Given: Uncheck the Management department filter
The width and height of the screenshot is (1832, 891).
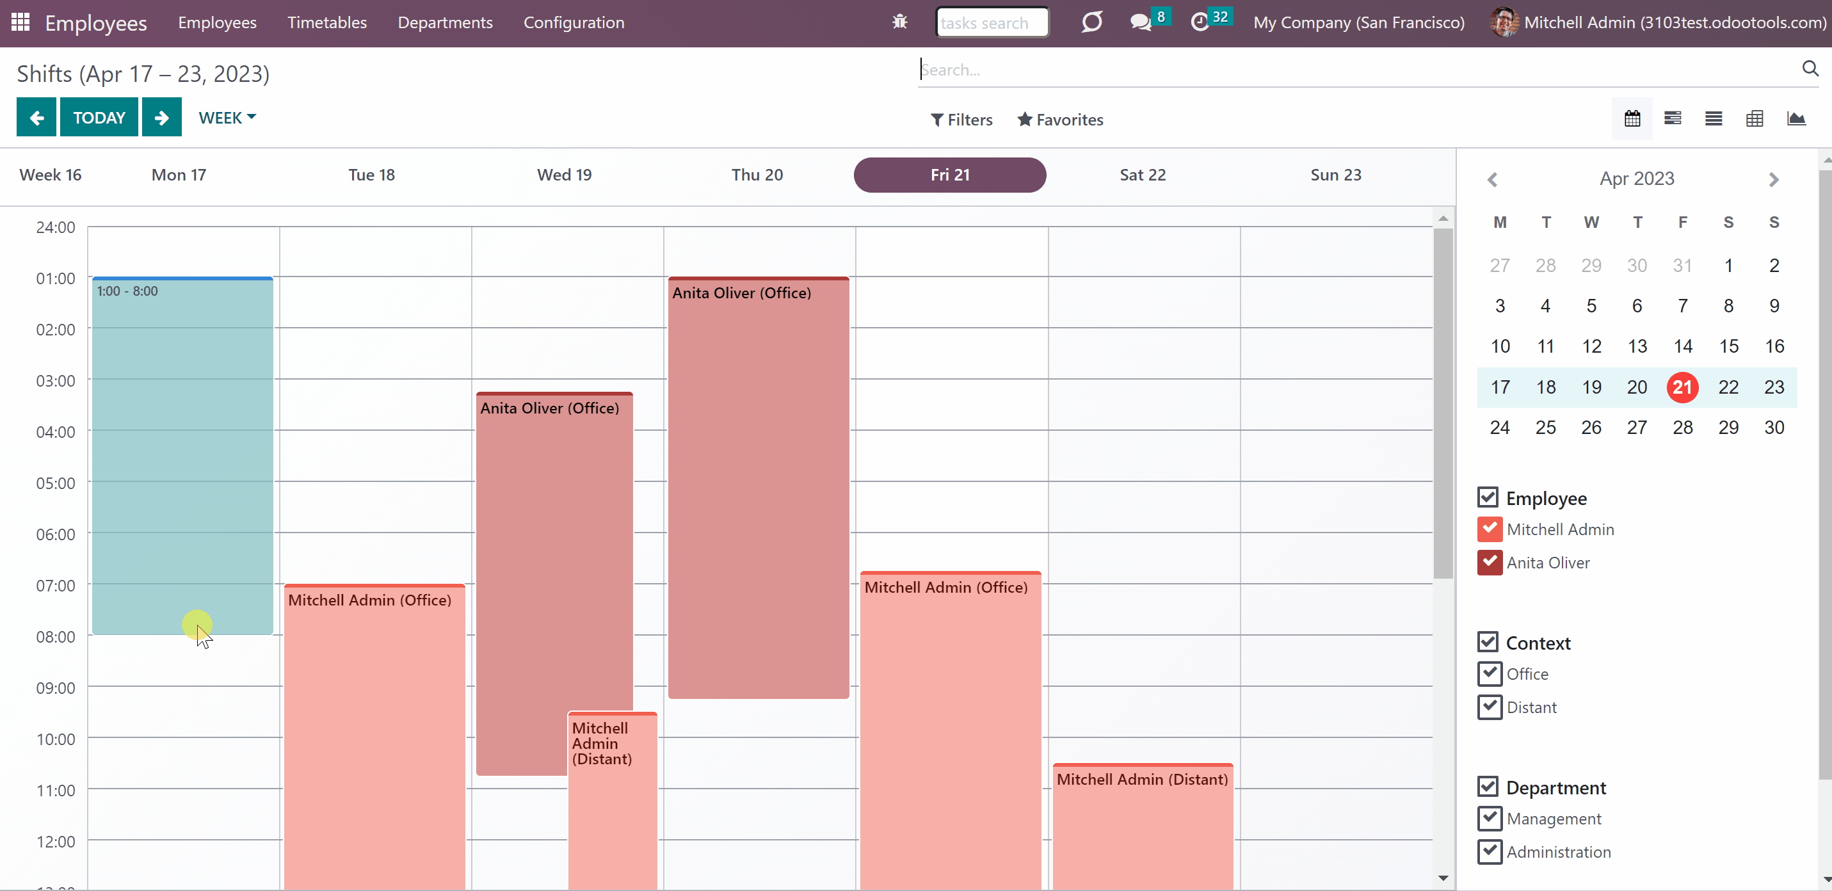Looking at the screenshot, I should [x=1489, y=819].
